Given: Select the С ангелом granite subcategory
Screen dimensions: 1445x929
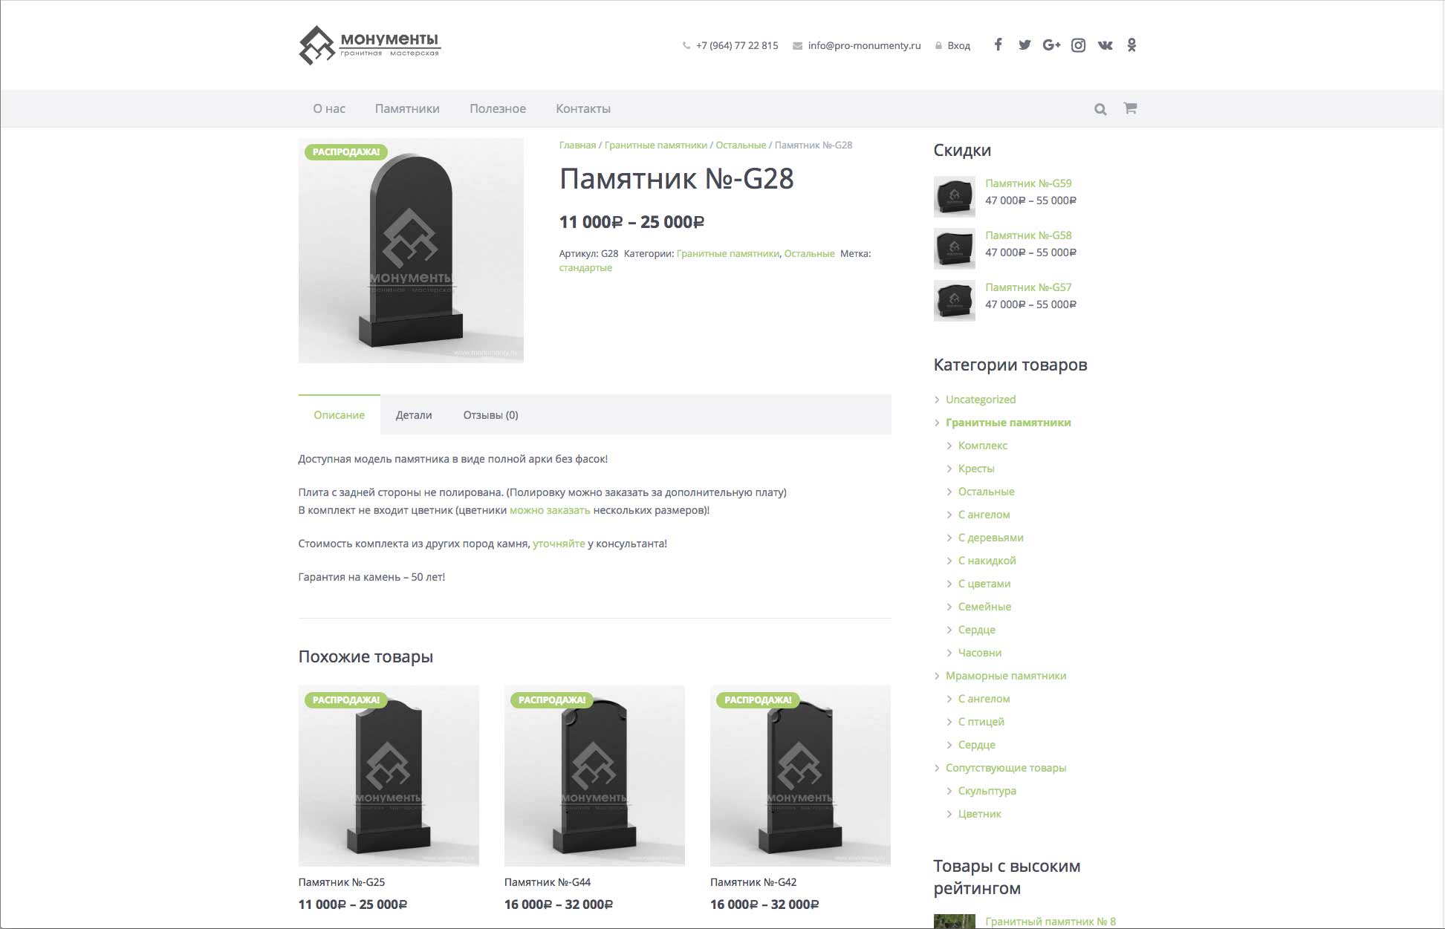Looking at the screenshot, I should [984, 515].
